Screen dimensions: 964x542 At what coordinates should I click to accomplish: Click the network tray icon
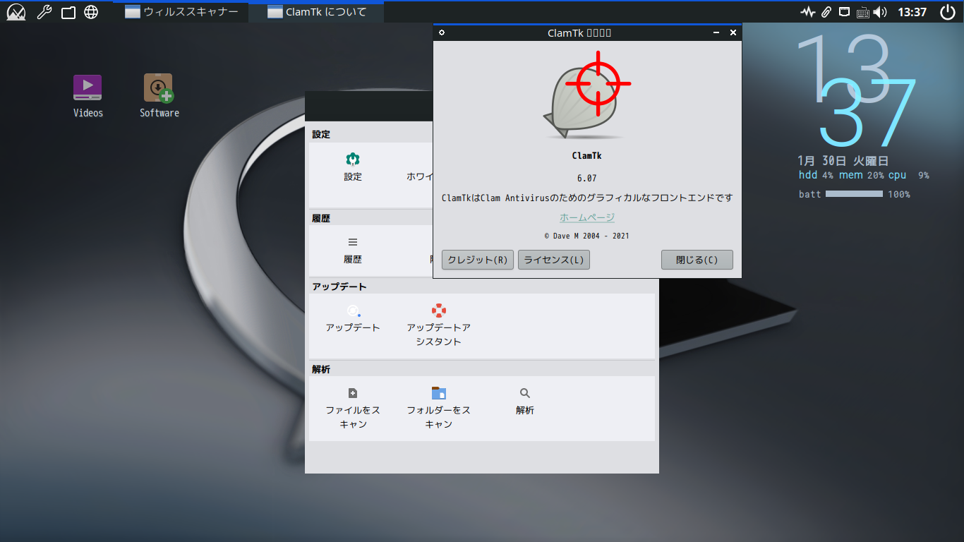844,12
